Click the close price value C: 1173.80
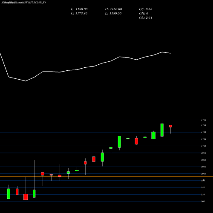 point(79,14)
